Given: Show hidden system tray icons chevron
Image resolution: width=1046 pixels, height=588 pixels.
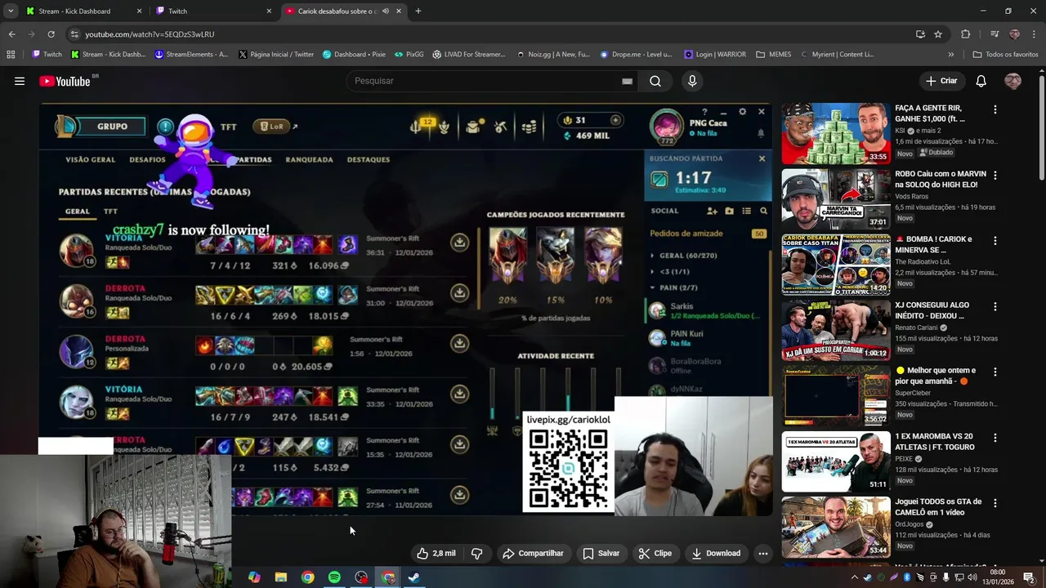Looking at the screenshot, I should [855, 577].
